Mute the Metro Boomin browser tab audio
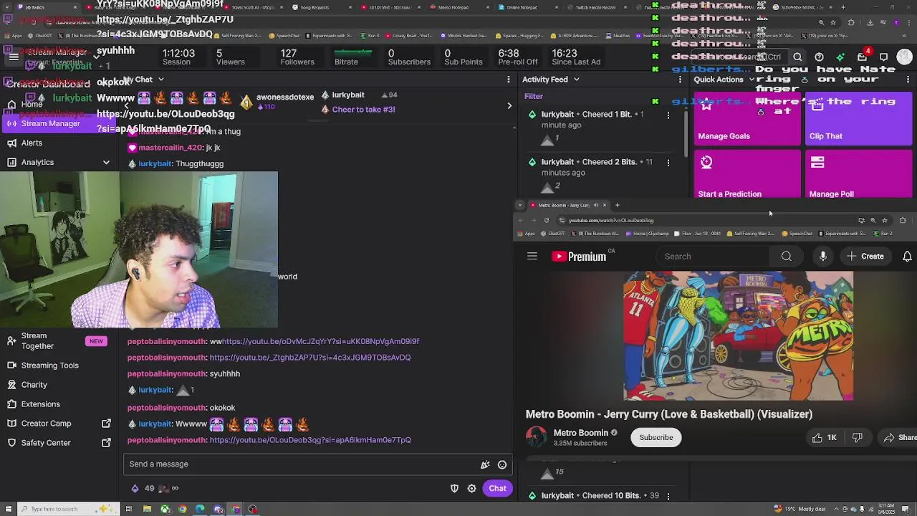The height and width of the screenshot is (516, 917). [595, 205]
